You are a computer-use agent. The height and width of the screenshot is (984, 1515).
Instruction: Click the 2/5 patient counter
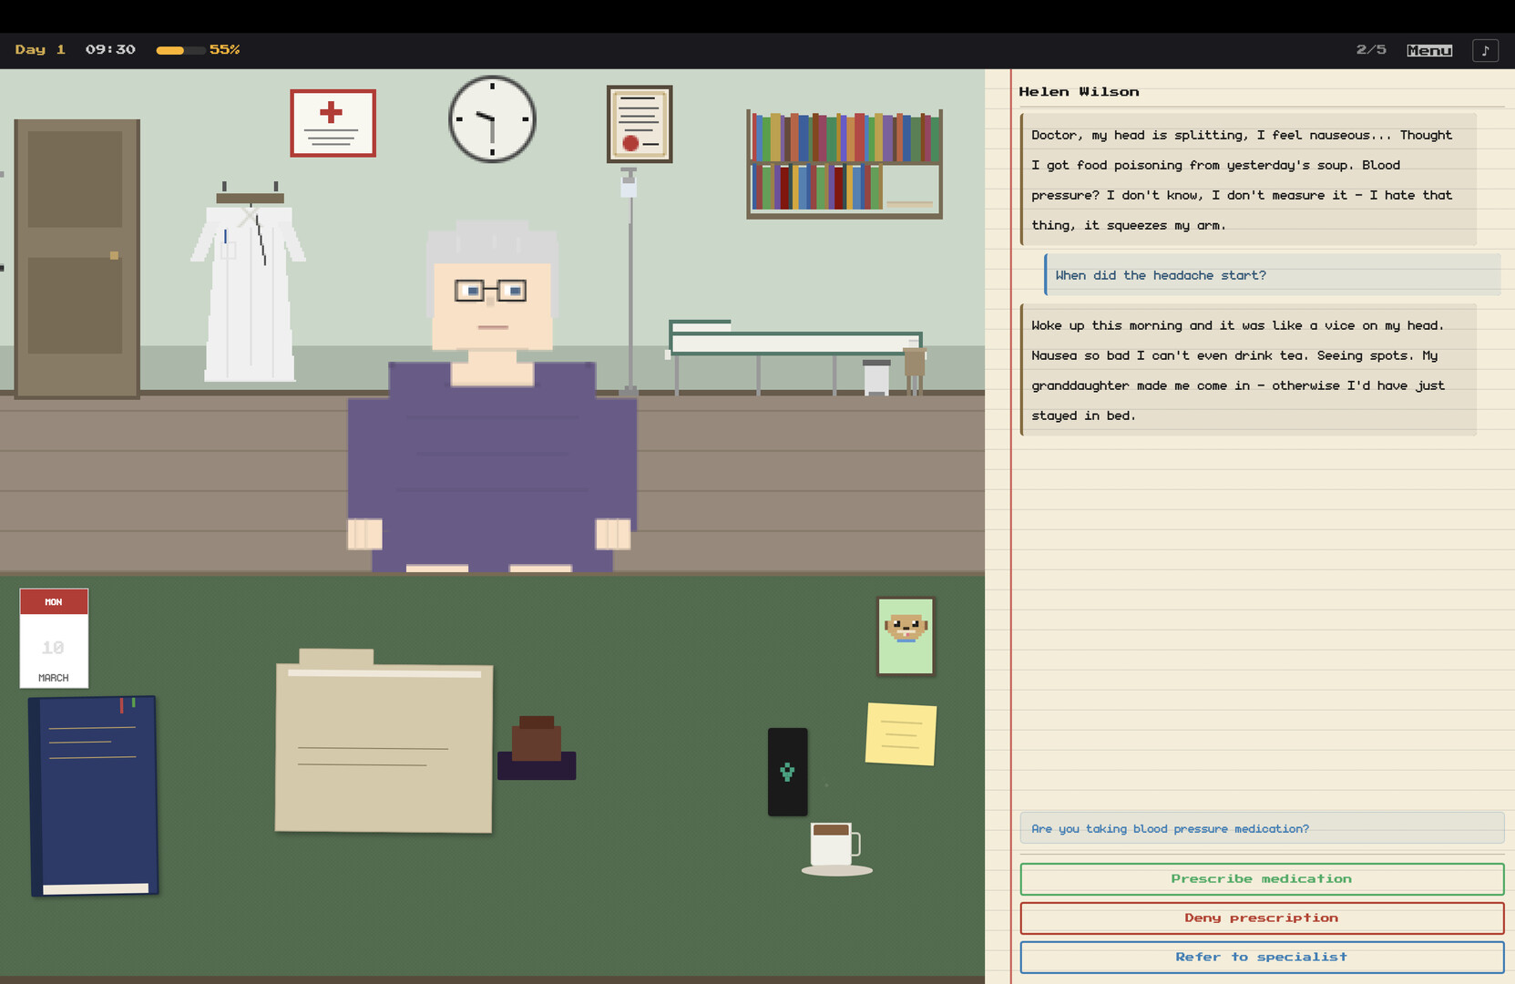click(1369, 50)
